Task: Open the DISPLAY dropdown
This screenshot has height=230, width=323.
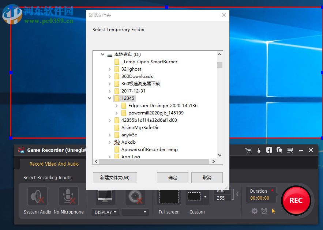Action: 105,212
